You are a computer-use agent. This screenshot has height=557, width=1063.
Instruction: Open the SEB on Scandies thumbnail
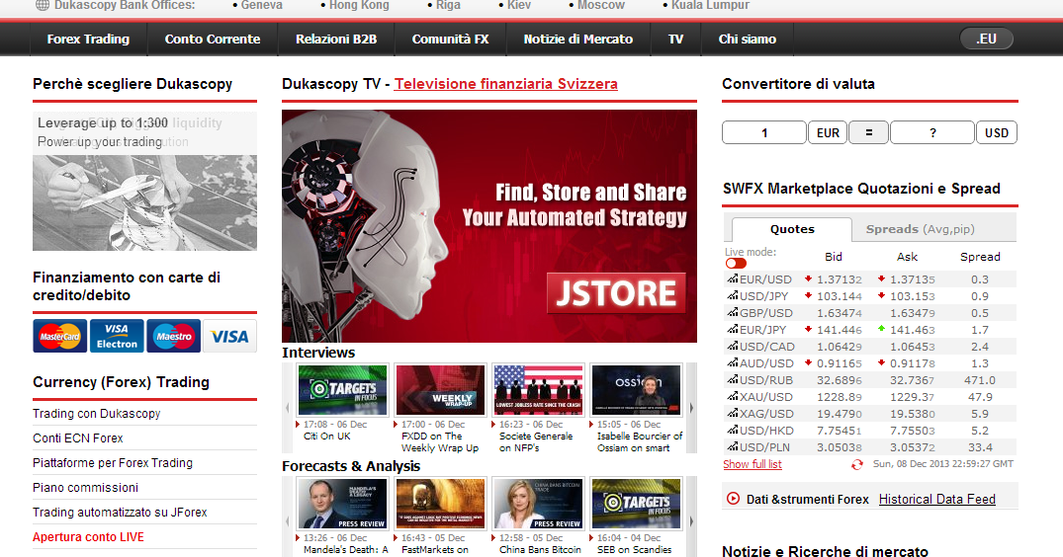coord(636,504)
